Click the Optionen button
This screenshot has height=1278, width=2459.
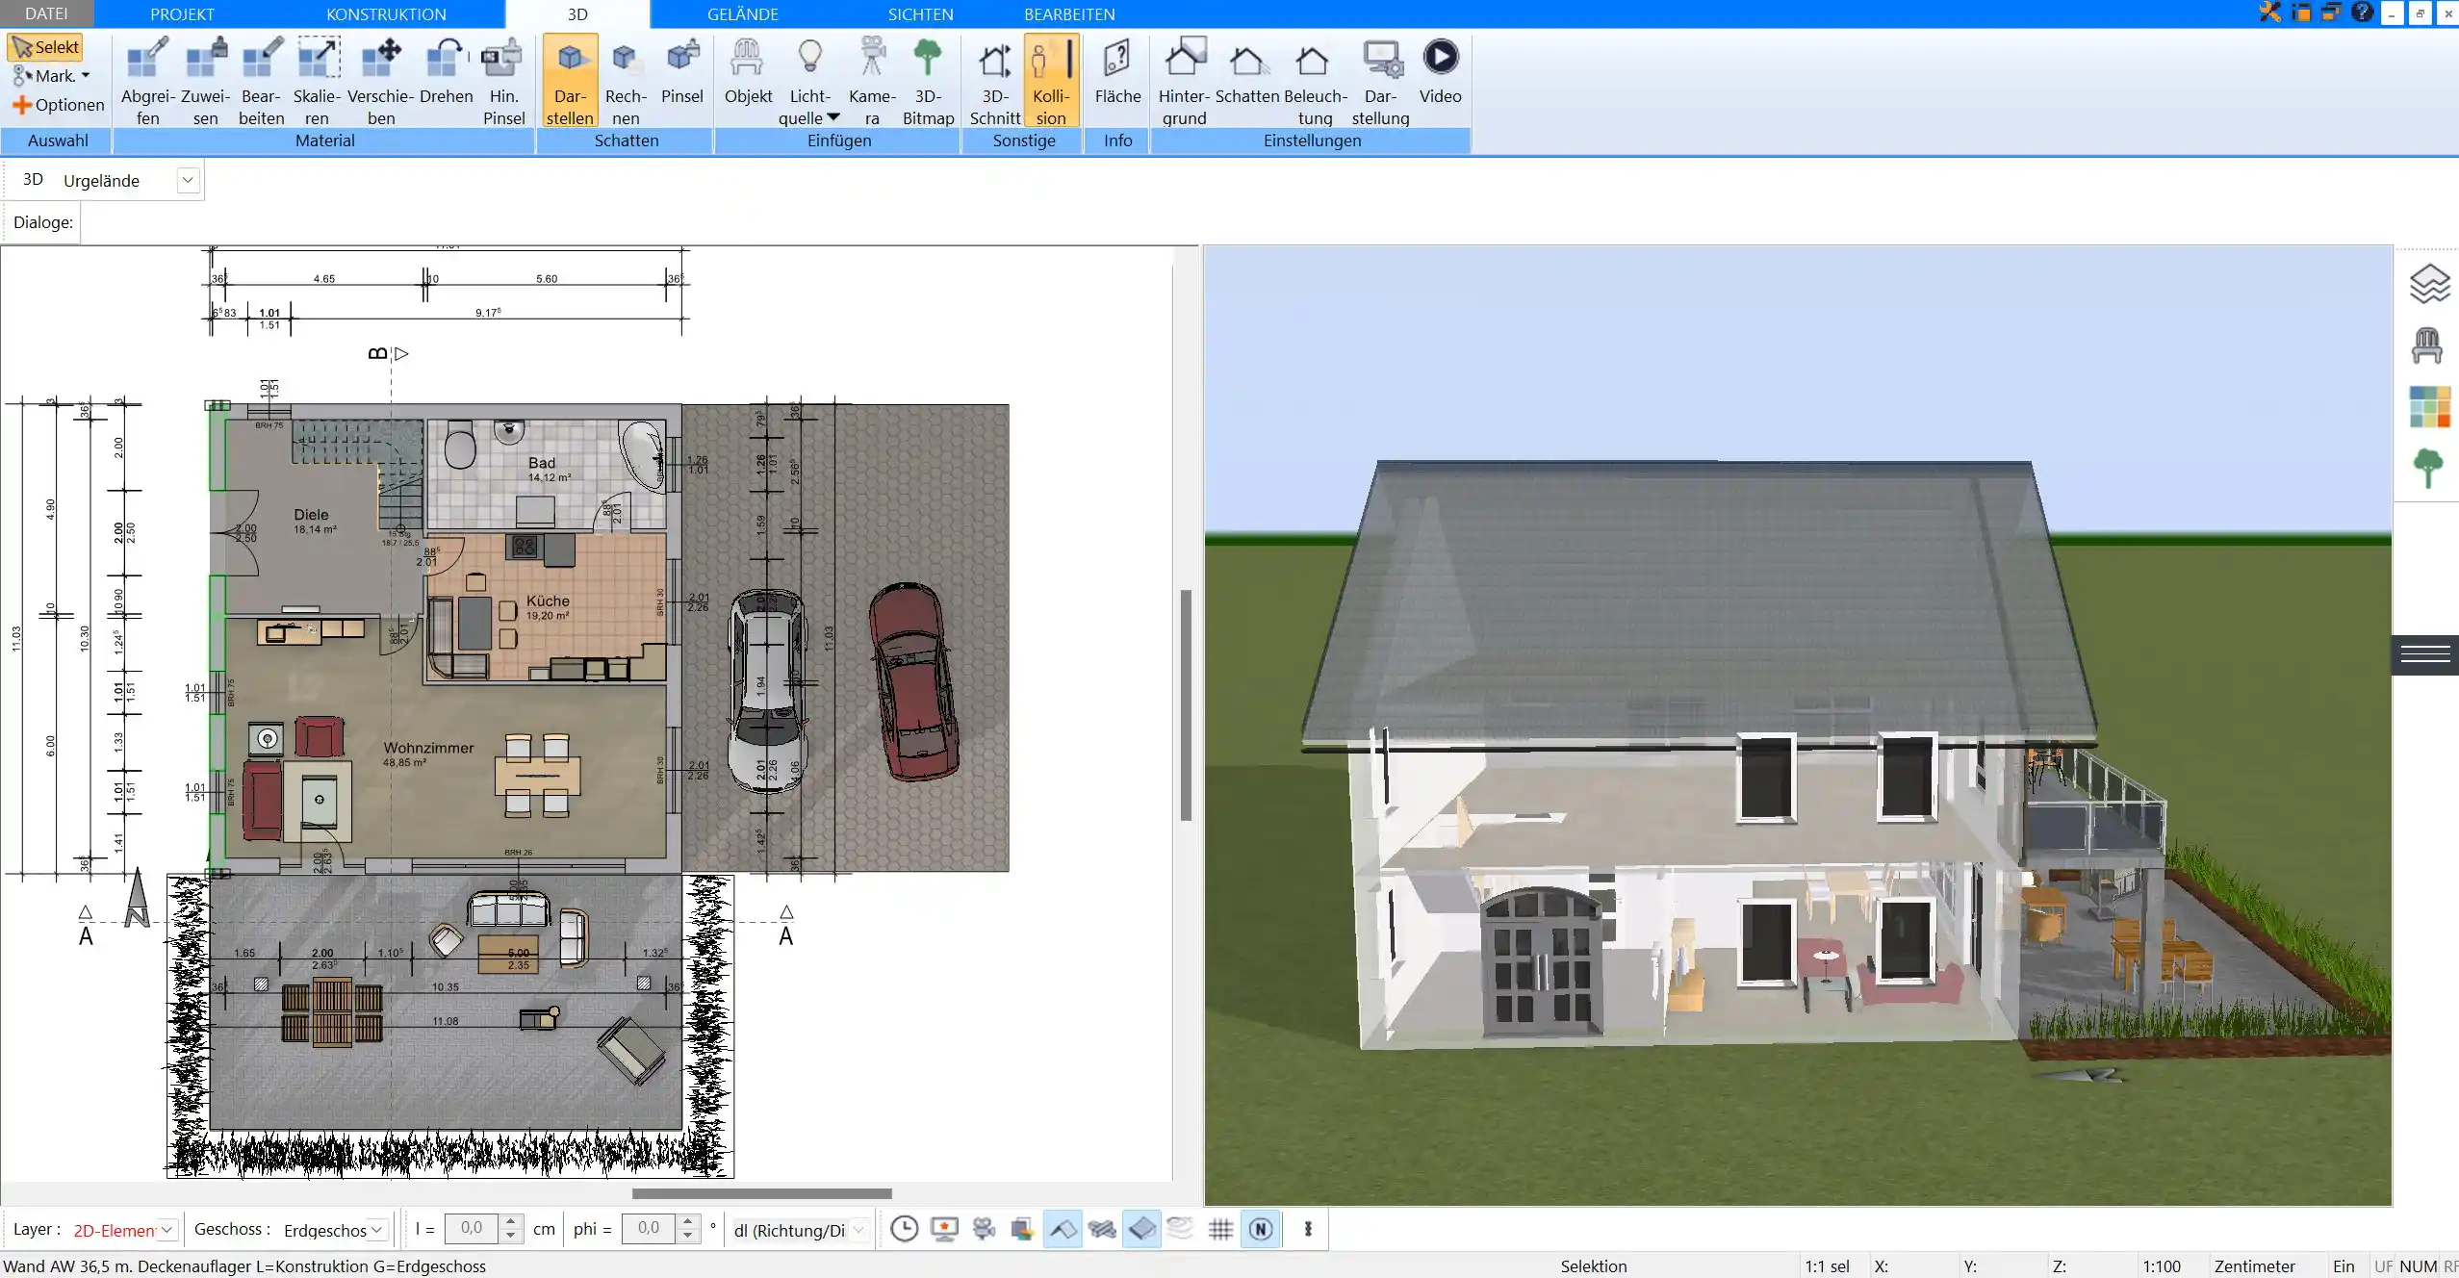click(58, 105)
